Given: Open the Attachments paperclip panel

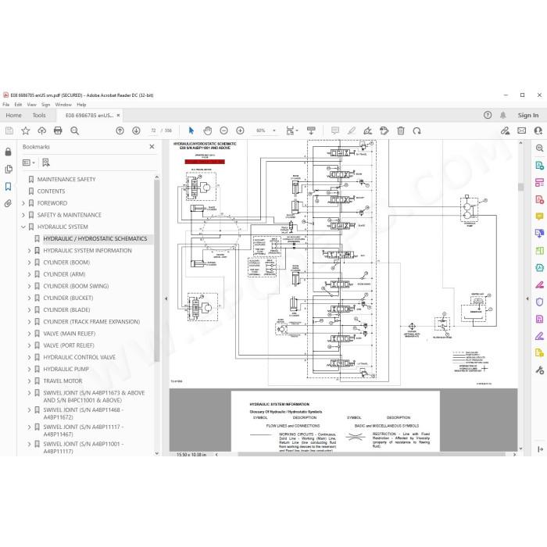Looking at the screenshot, I should pyautogui.click(x=9, y=203).
